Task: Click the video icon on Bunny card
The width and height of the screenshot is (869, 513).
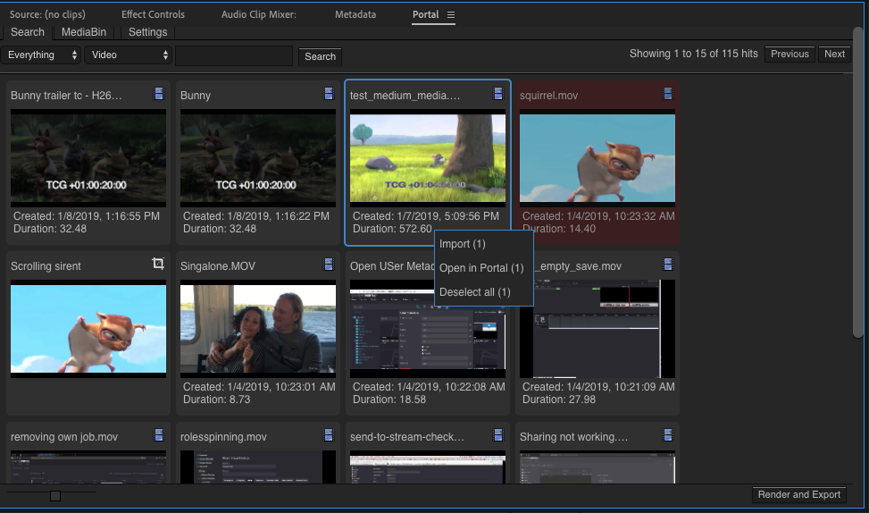Action: [329, 94]
